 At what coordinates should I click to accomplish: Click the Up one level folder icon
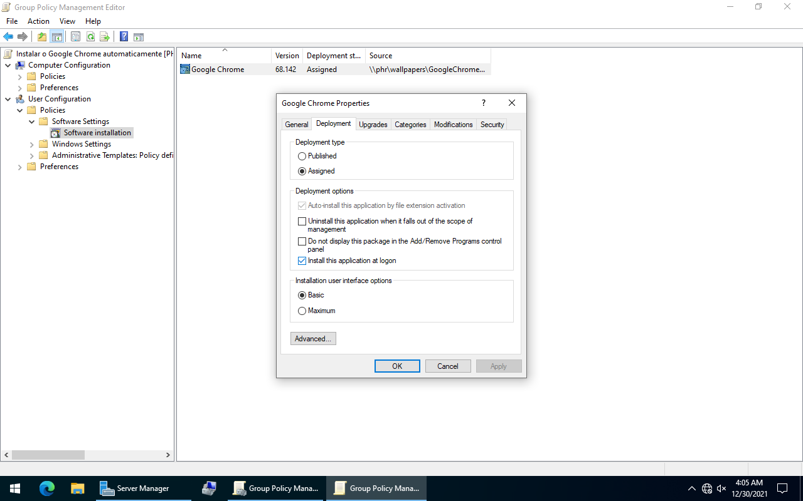(41, 37)
